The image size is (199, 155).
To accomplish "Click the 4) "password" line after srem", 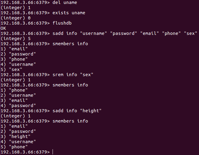I will click(x=18, y=106).
